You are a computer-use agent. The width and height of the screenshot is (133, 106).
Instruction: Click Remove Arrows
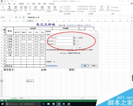point(81,11)
